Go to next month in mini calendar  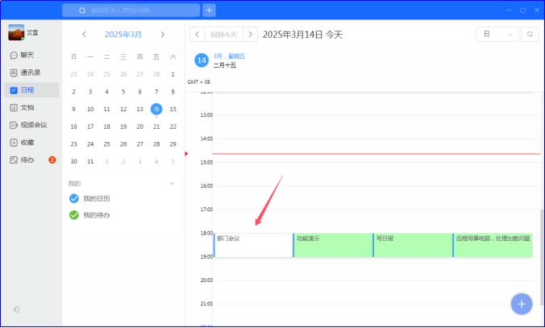(x=163, y=34)
